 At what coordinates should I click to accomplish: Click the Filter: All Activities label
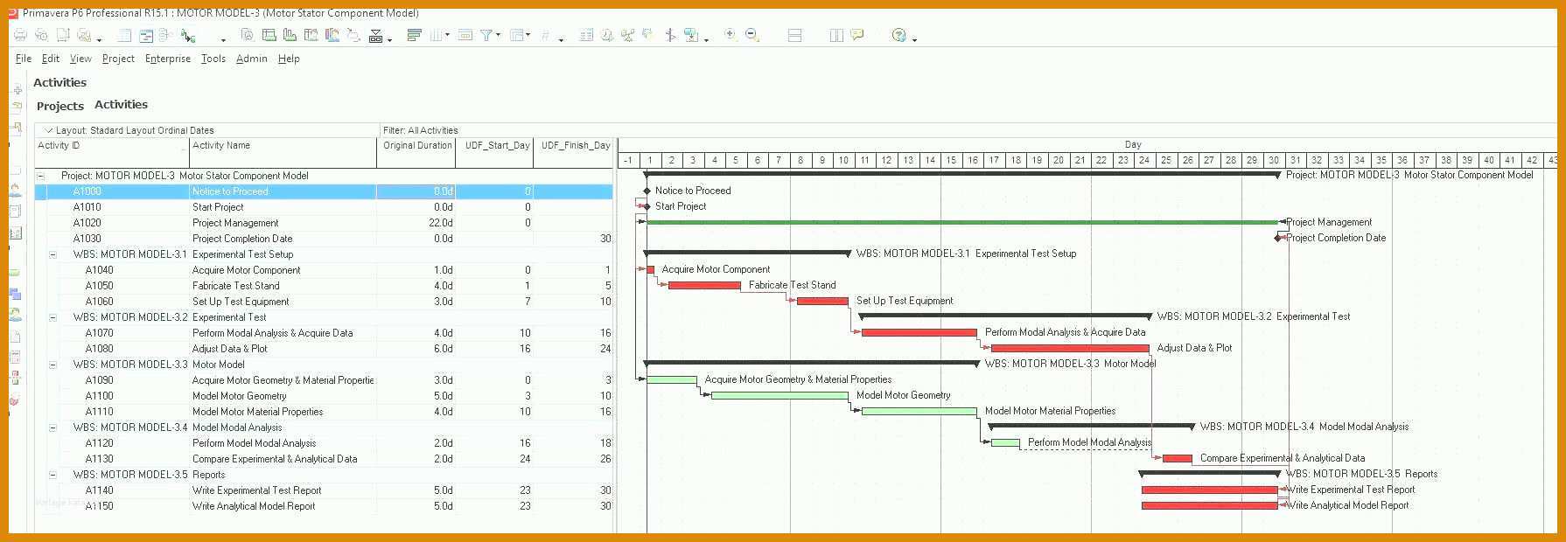click(421, 130)
